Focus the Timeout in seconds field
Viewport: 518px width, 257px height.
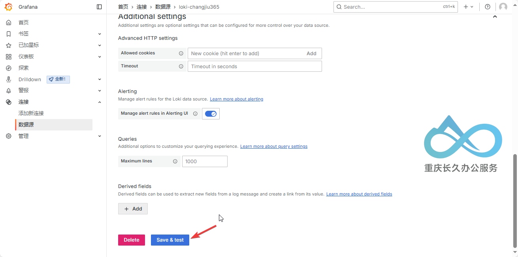(255, 66)
